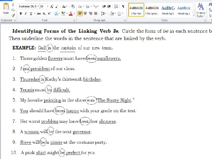Apply the Heading 2 style
The image size is (212, 159).
click(184, 10)
